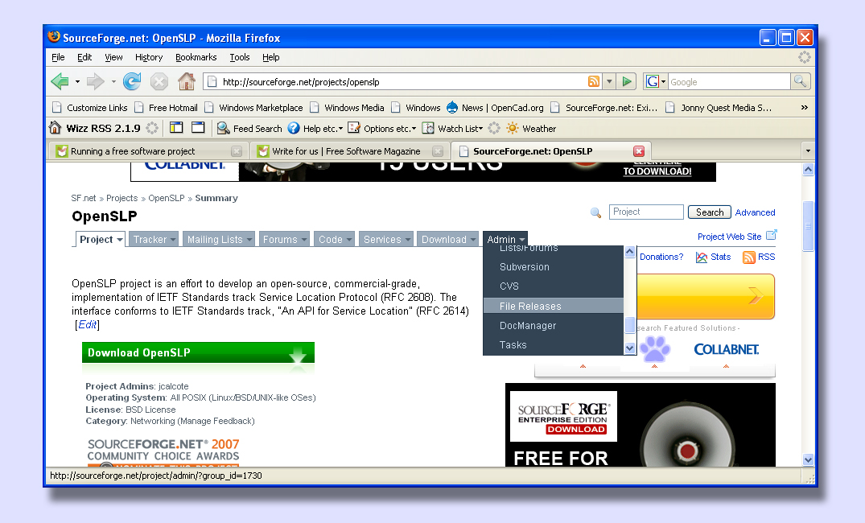The height and width of the screenshot is (523, 865).
Task: Click the OpenSLP breadcrumb link
Action: point(166,198)
